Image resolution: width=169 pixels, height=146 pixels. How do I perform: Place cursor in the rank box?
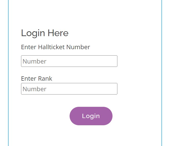point(69,89)
